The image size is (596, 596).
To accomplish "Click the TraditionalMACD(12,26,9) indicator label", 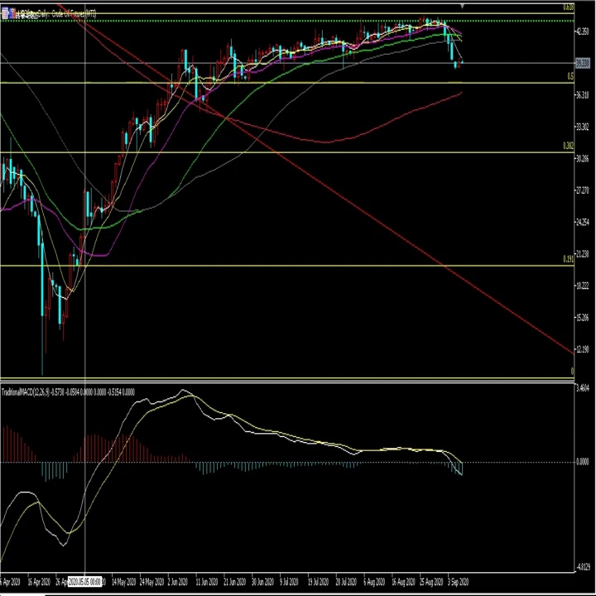I will [x=26, y=392].
